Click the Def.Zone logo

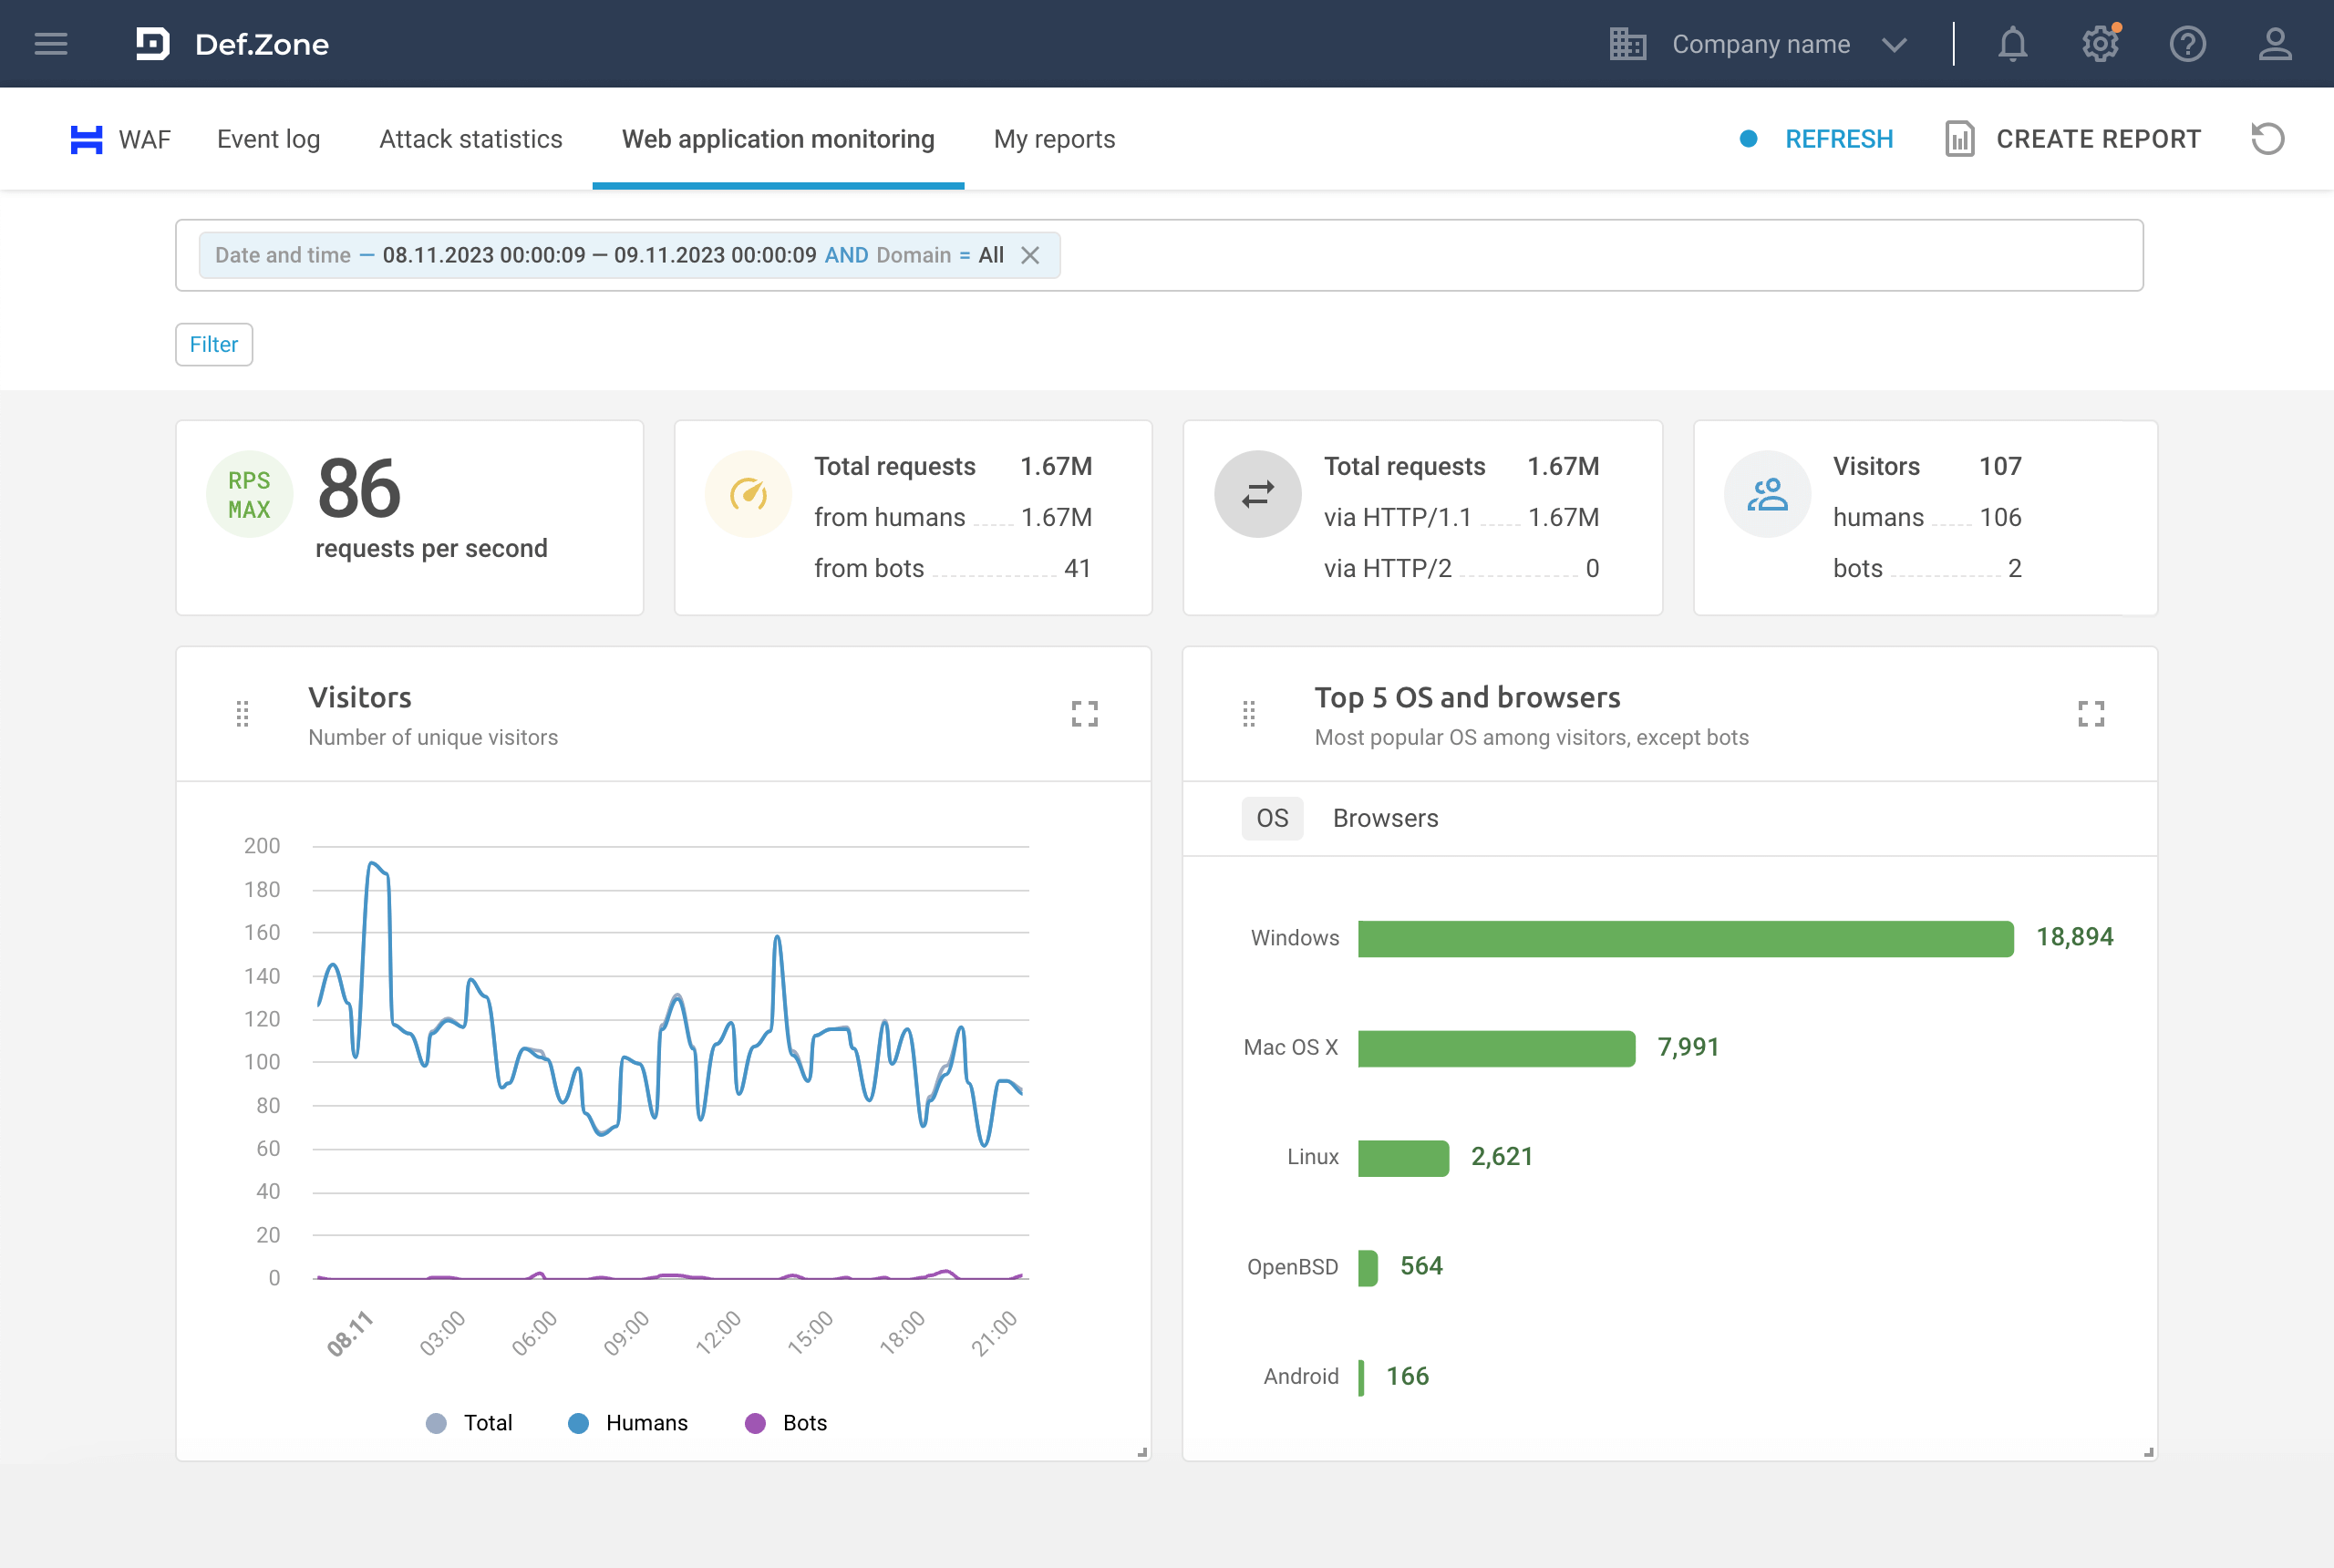(231, 43)
